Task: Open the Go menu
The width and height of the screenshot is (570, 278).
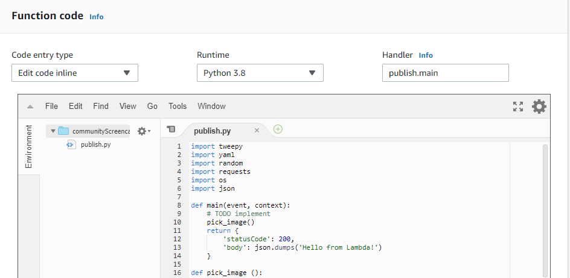Action: point(152,106)
